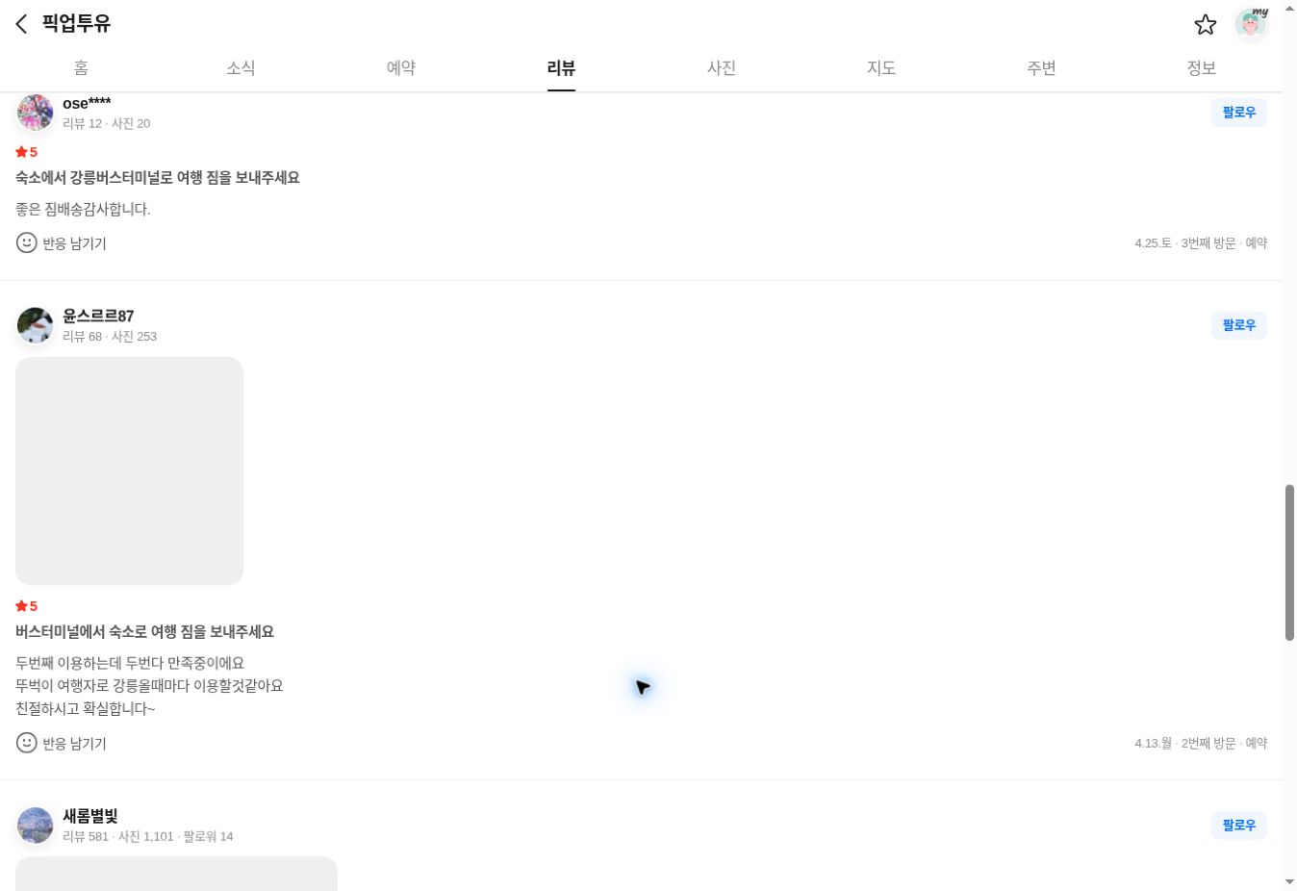The height and width of the screenshot is (891, 1297).
Task: Go back using the left arrow icon
Action: (x=21, y=24)
